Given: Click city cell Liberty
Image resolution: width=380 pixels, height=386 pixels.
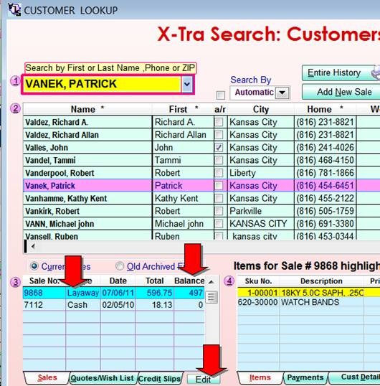Looking at the screenshot, I should tap(261, 173).
